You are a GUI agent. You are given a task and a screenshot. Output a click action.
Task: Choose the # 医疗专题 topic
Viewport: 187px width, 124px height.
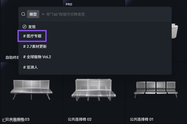[32, 36]
